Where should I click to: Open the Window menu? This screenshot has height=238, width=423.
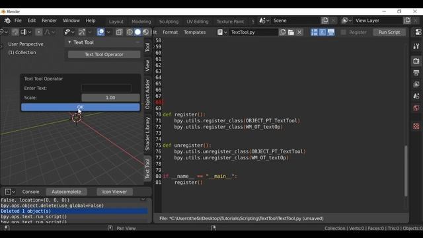point(71,20)
